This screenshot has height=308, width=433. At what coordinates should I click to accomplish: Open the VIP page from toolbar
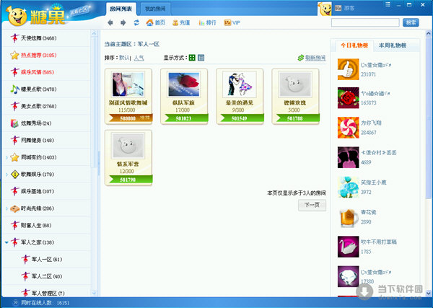coord(233,22)
